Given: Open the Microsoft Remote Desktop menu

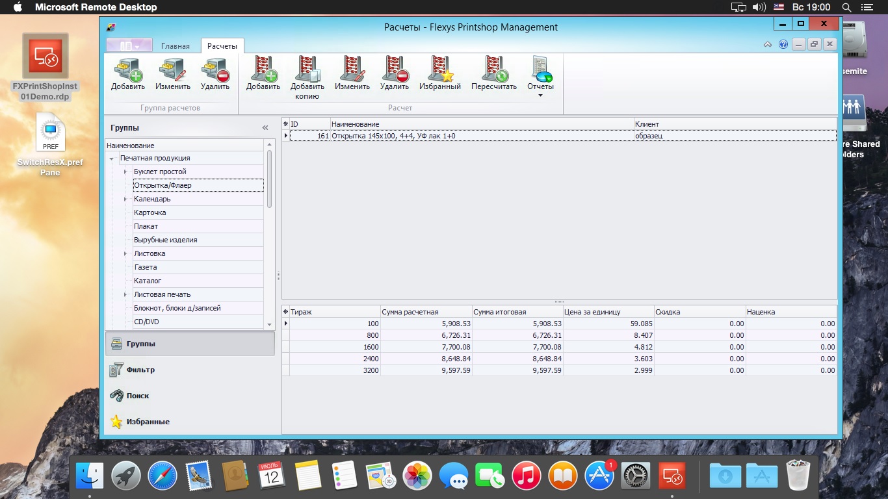Looking at the screenshot, I should click(96, 7).
